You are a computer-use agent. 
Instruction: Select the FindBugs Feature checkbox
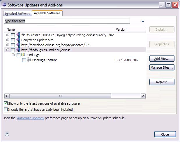coord(24,60)
